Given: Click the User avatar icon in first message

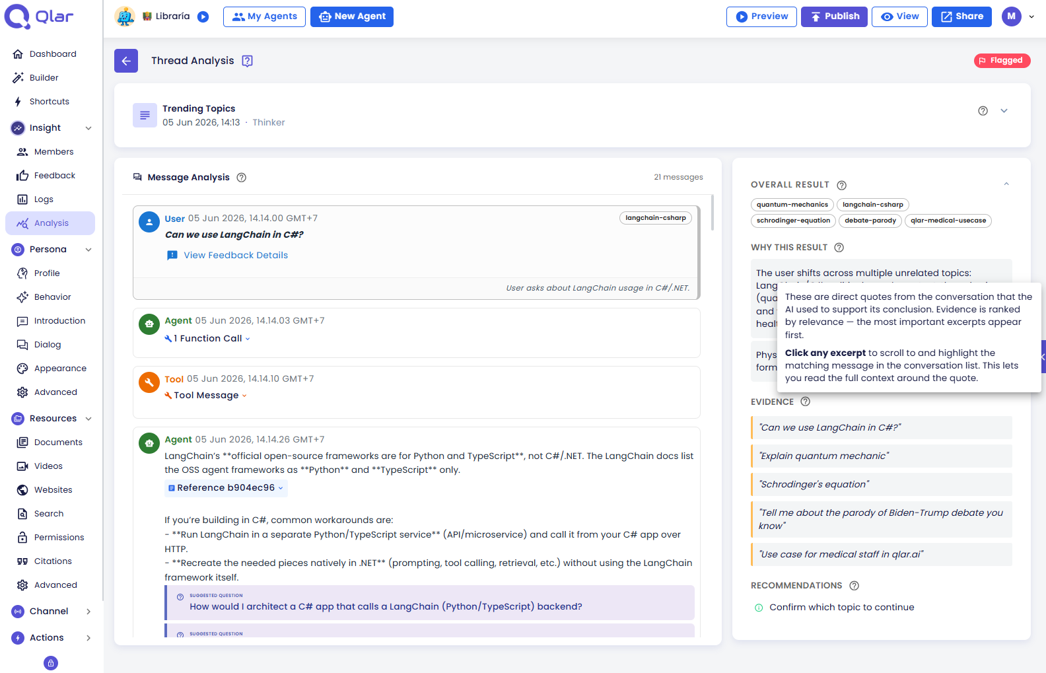Looking at the screenshot, I should [149, 222].
